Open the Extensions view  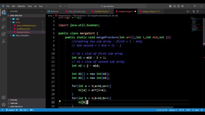click(4, 34)
